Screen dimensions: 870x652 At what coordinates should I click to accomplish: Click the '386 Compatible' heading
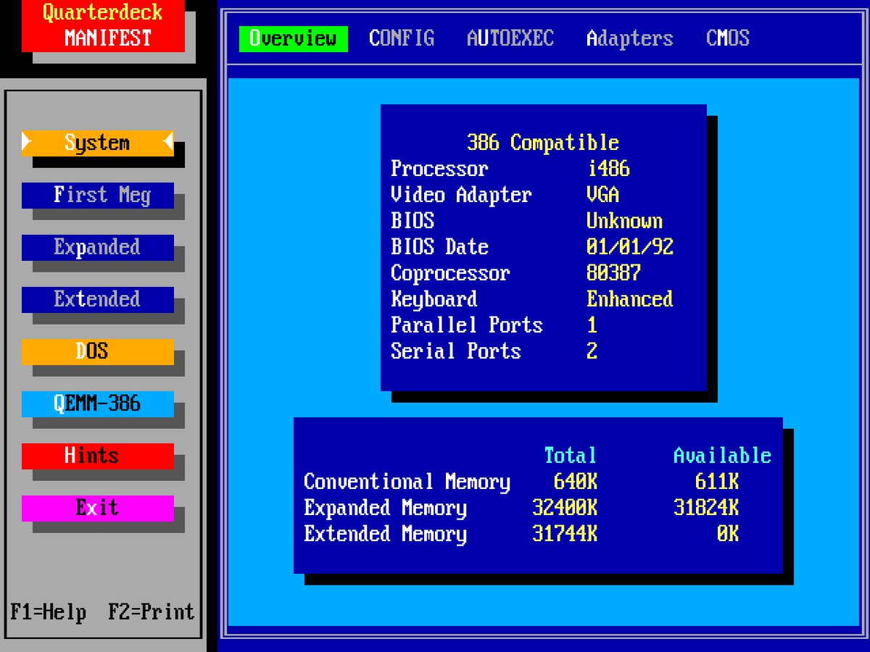pos(543,143)
